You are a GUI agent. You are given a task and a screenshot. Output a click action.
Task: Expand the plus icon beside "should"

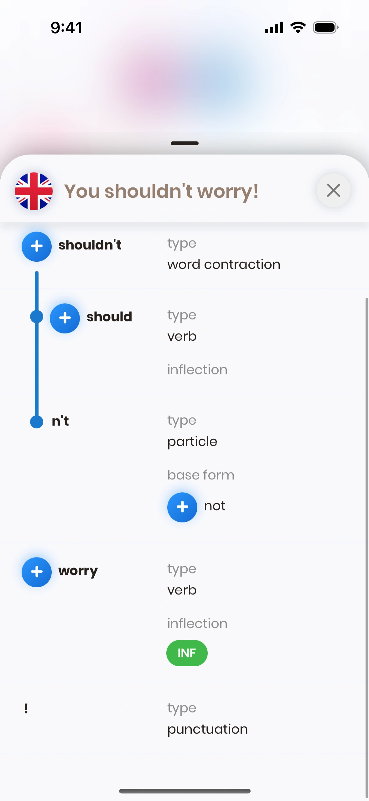[x=65, y=318]
